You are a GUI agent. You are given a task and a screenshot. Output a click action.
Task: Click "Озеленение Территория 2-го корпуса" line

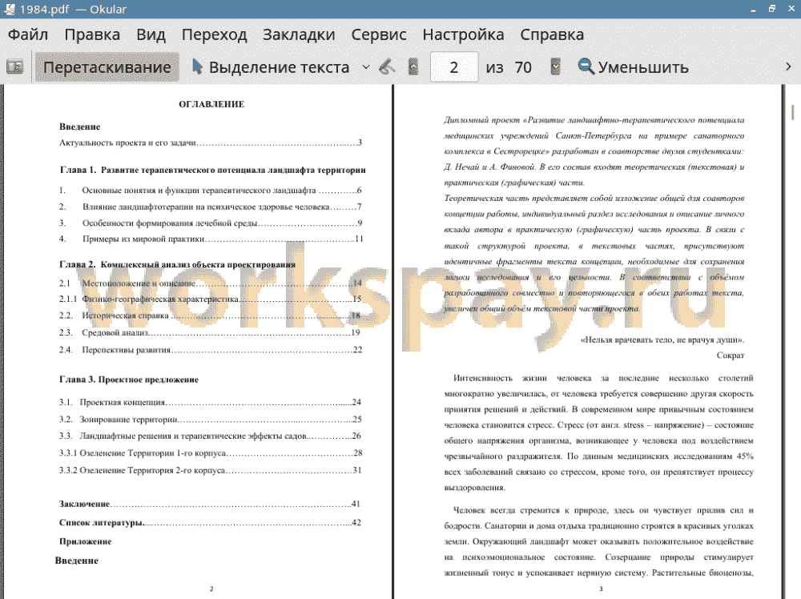(x=211, y=470)
